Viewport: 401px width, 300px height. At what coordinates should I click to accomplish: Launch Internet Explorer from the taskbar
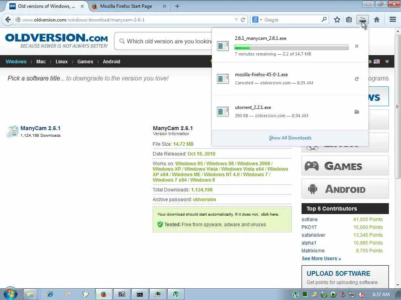click(x=50, y=295)
